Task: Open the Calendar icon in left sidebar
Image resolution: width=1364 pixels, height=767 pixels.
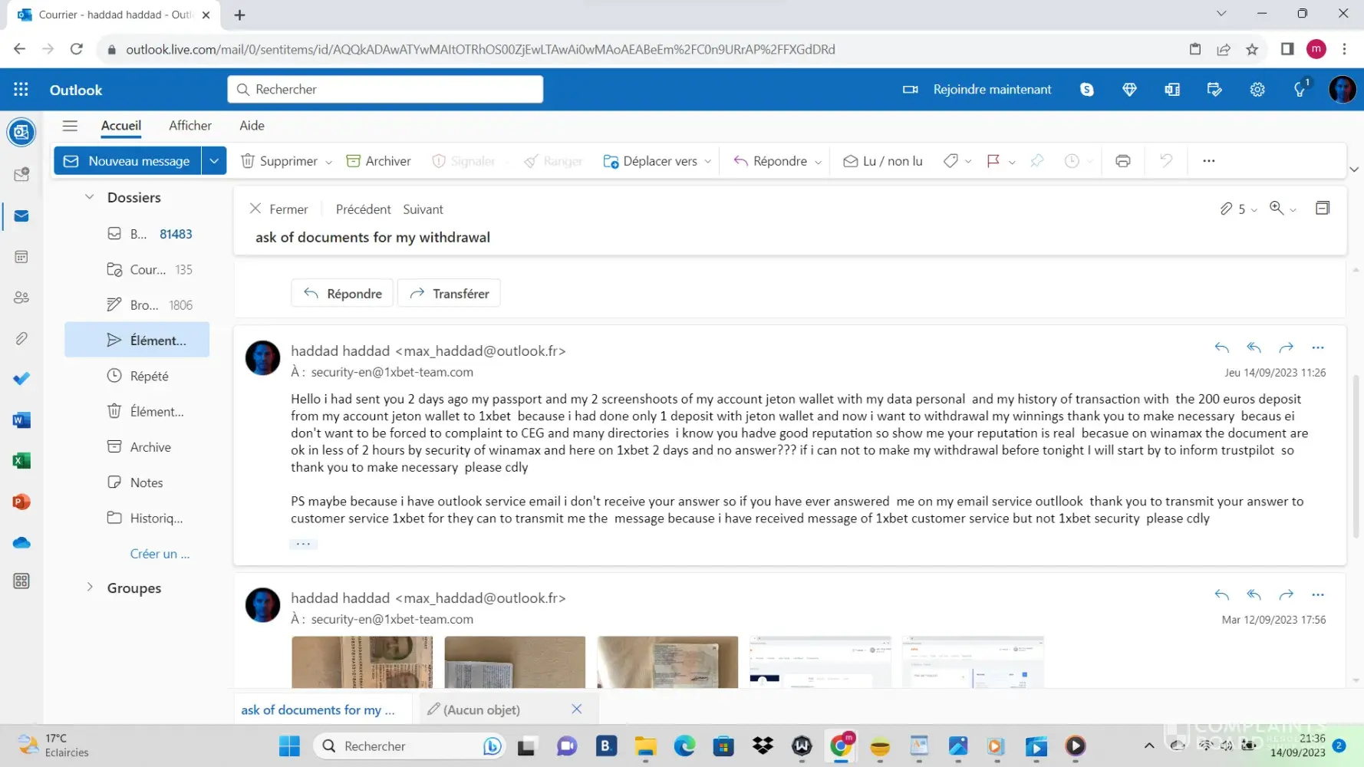Action: click(21, 257)
